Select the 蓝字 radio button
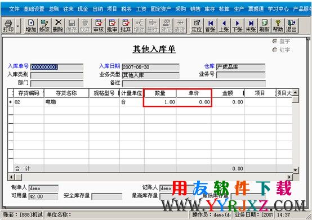Viewport: 312px width, 220px height. [275, 41]
